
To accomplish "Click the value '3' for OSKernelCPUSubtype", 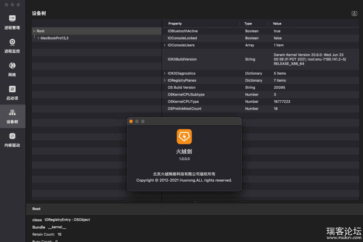I will tap(275, 95).
